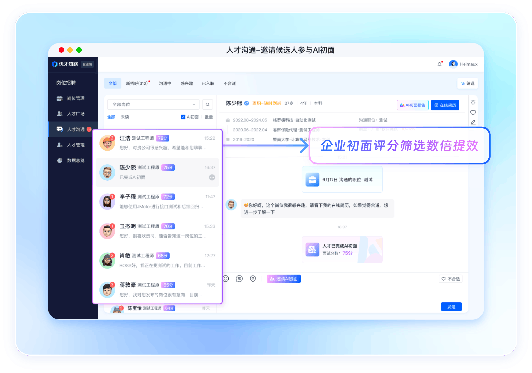Screen dimensions: 532x373
Task: Click the search magnifier icon
Action: click(207, 104)
